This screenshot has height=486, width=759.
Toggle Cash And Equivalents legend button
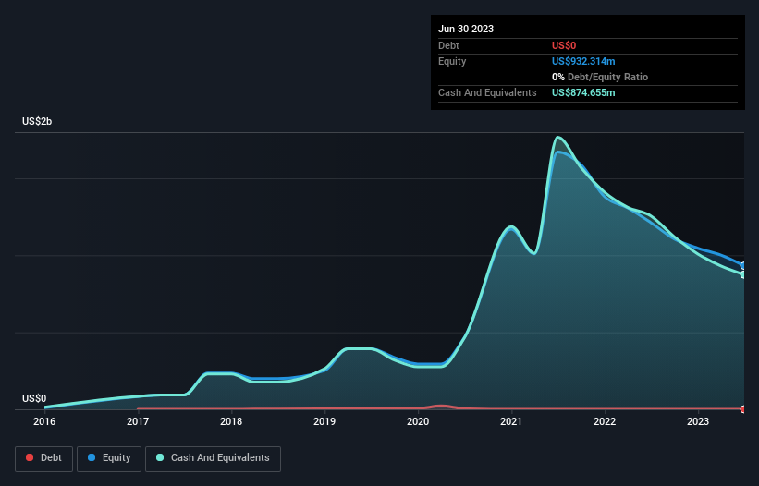pos(213,458)
